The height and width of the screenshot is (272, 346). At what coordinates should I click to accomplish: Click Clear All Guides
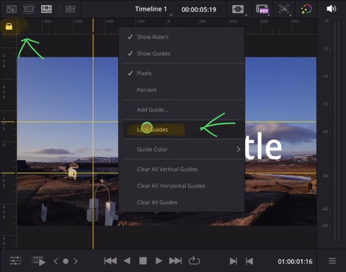click(157, 202)
